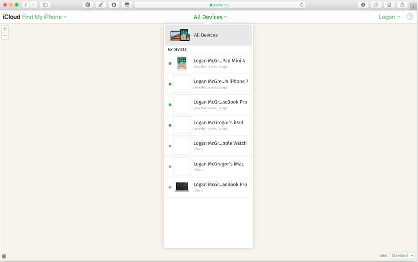Click the link extension icon in toolbar

[x=101, y=5]
